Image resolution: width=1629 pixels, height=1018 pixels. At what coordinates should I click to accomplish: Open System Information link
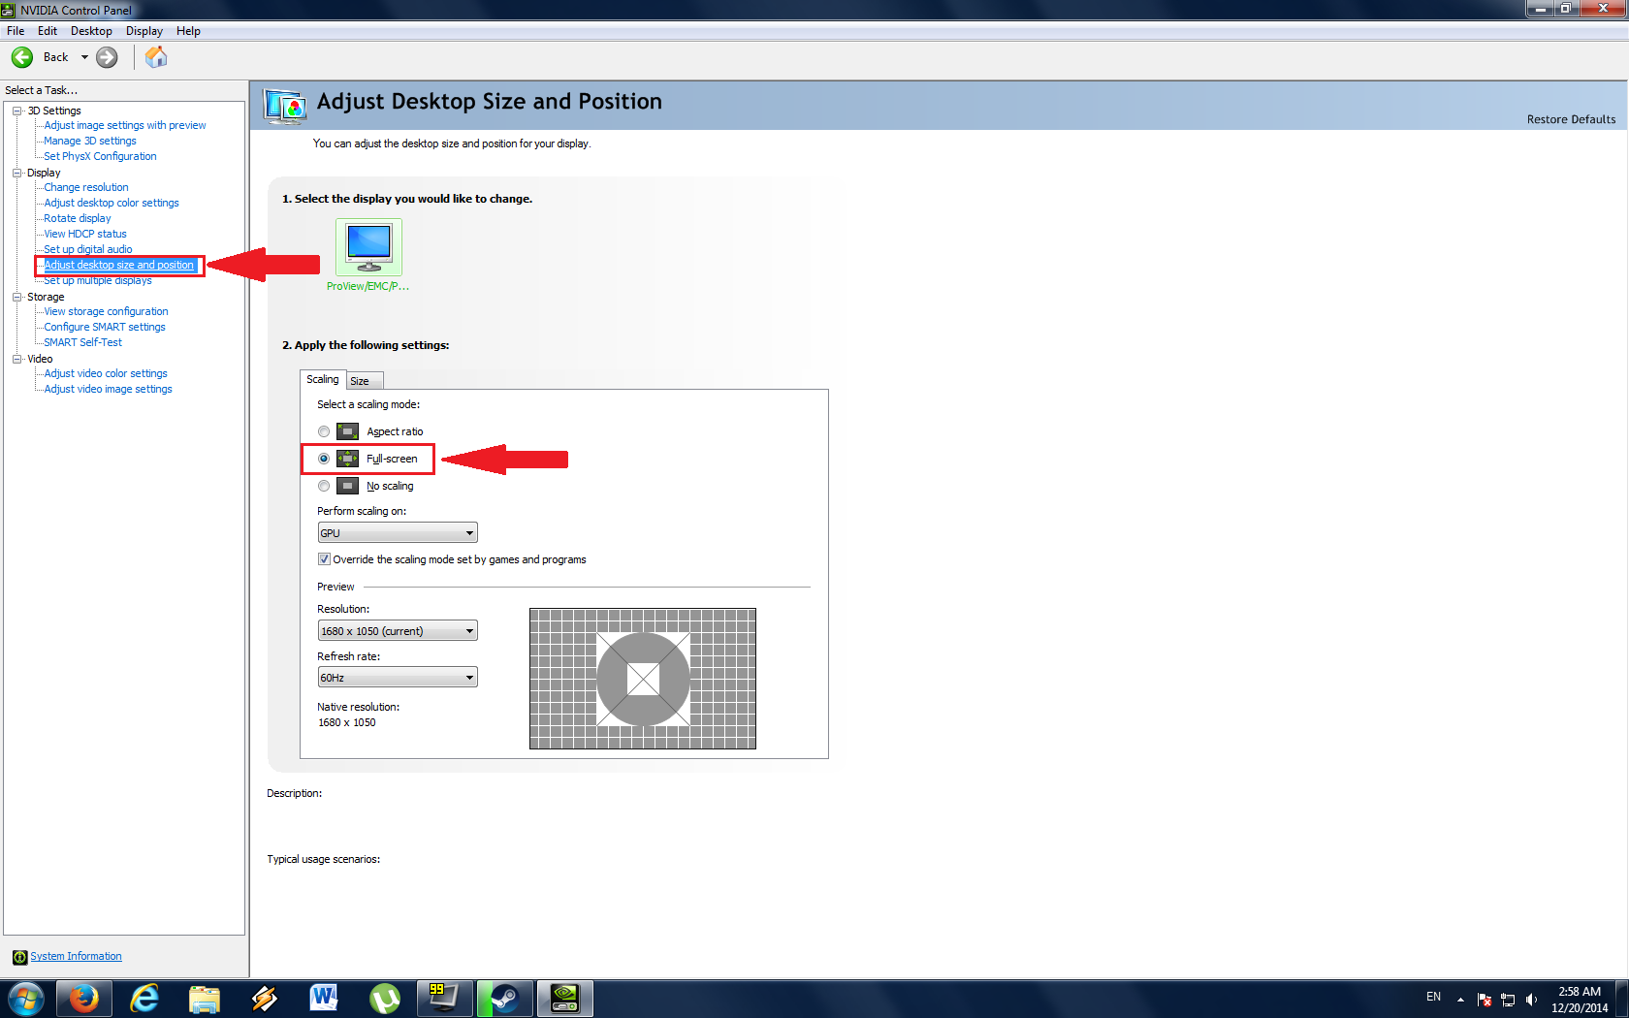[x=76, y=957]
